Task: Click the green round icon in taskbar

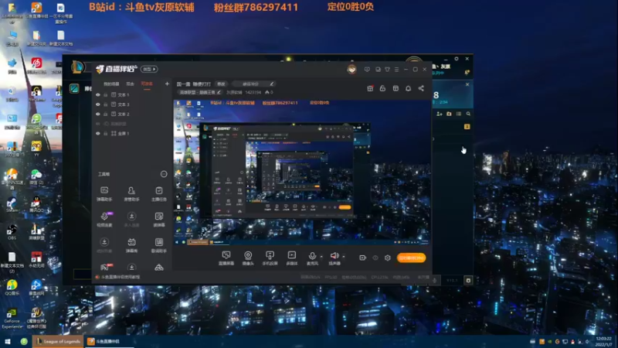Action: 24,341
